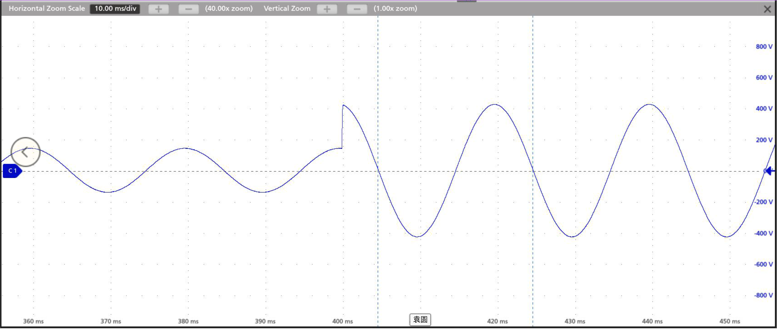Screen dimensions: 777x329
Task: Click the 40.00x zoom readout
Action: [229, 8]
